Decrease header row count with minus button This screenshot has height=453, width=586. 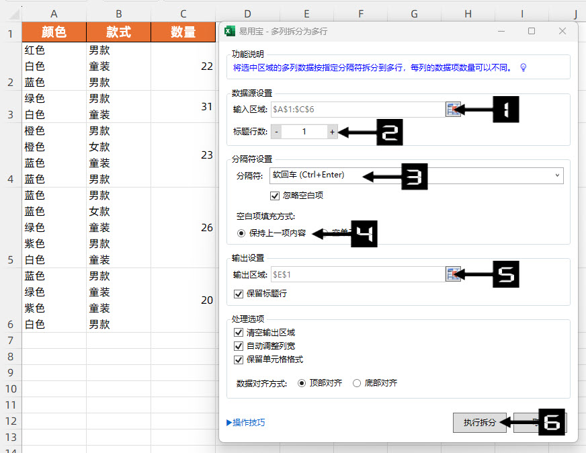[276, 132]
